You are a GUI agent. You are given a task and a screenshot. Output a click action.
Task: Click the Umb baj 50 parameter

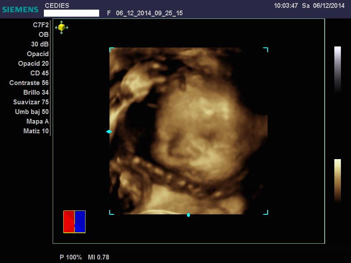point(32,112)
